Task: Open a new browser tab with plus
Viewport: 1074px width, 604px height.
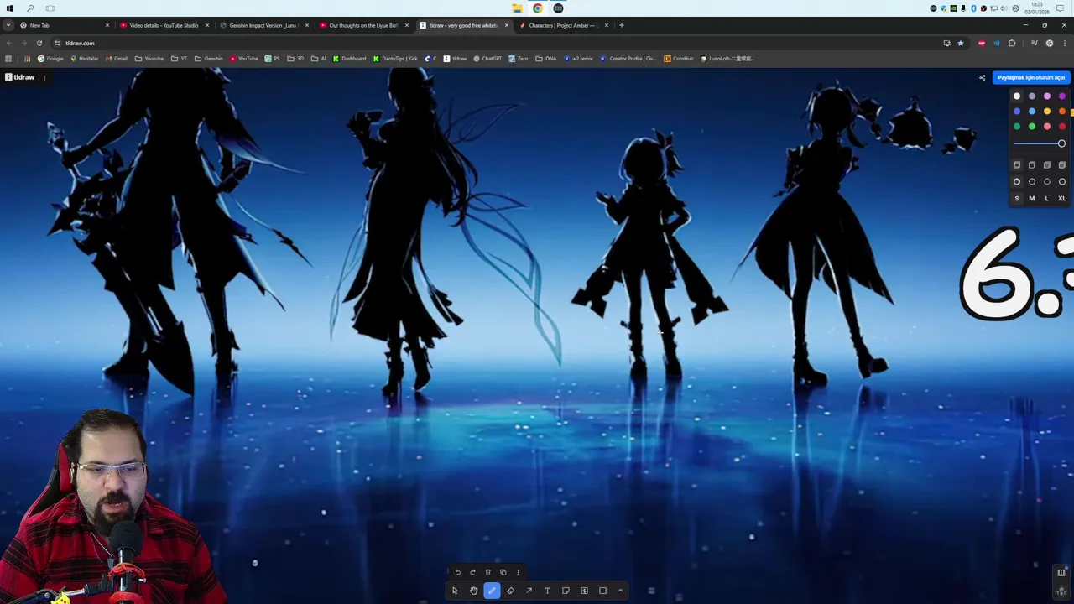Action: point(621,25)
